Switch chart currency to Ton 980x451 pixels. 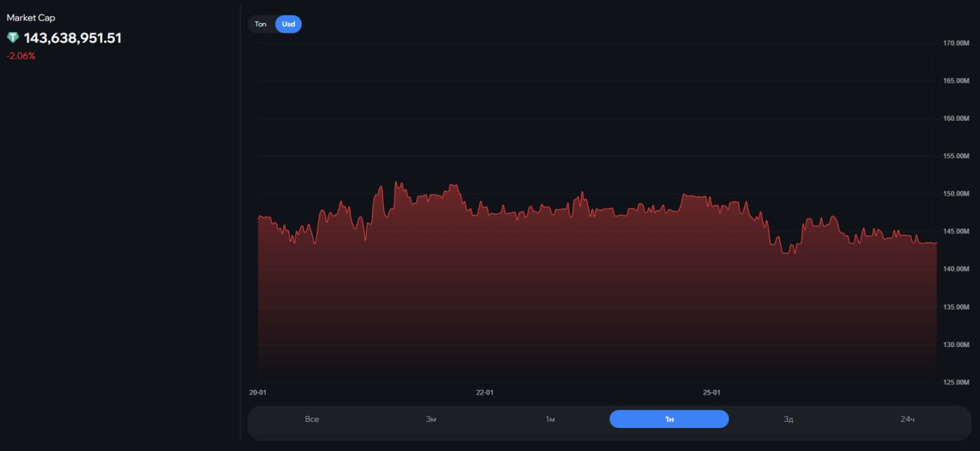(261, 24)
